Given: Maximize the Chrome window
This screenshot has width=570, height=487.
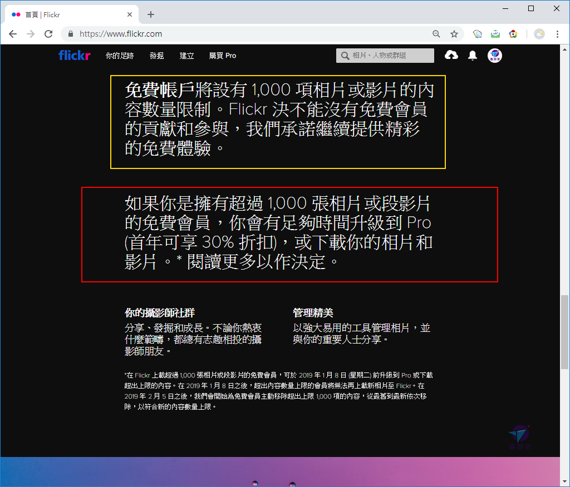Looking at the screenshot, I should coord(530,8).
